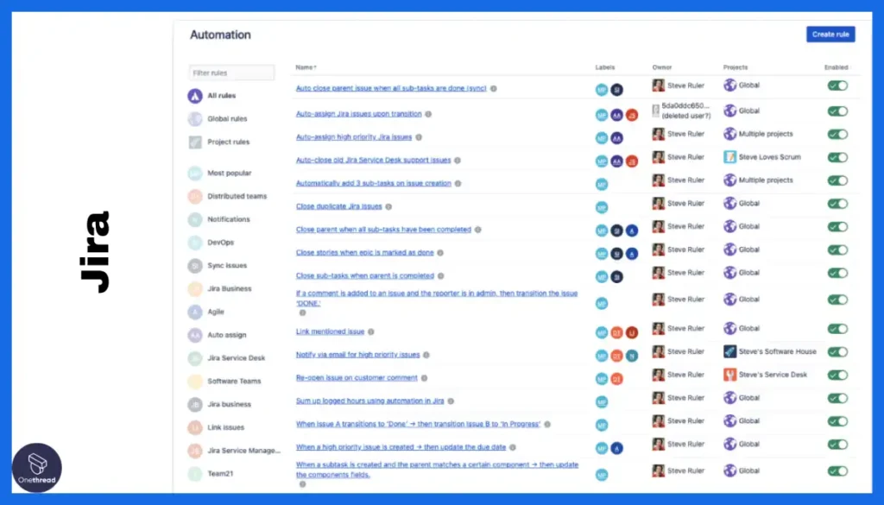This screenshot has height=505, width=884.
Task: Click the Jira Service Desk label icon
Action: pyautogui.click(x=195, y=358)
